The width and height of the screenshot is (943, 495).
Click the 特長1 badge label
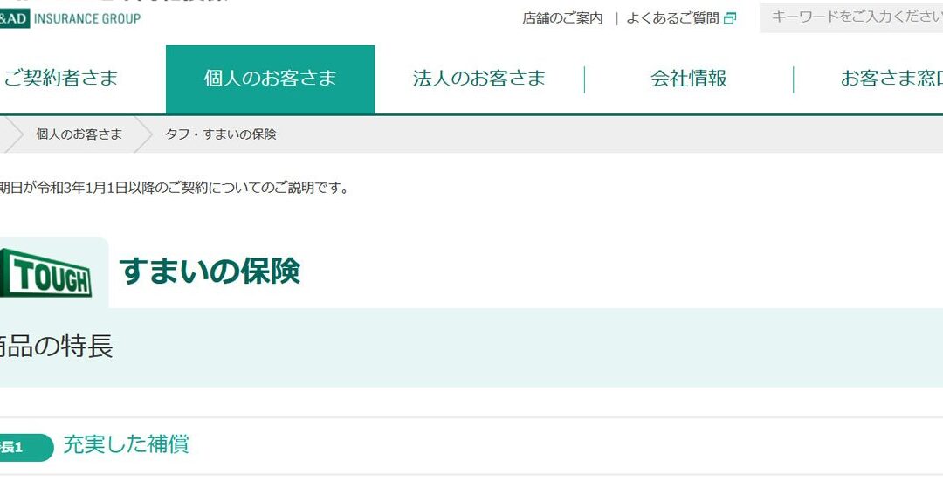(26, 448)
